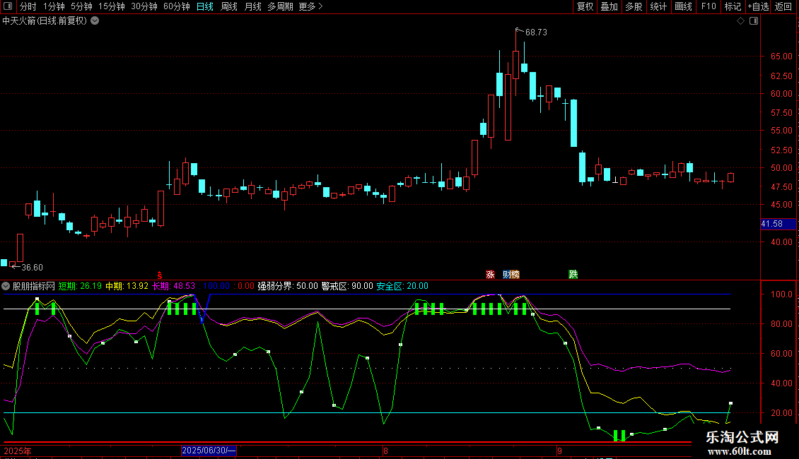The width and height of the screenshot is (799, 459).
Task: Add stock via +自选 button
Action: click(x=757, y=7)
